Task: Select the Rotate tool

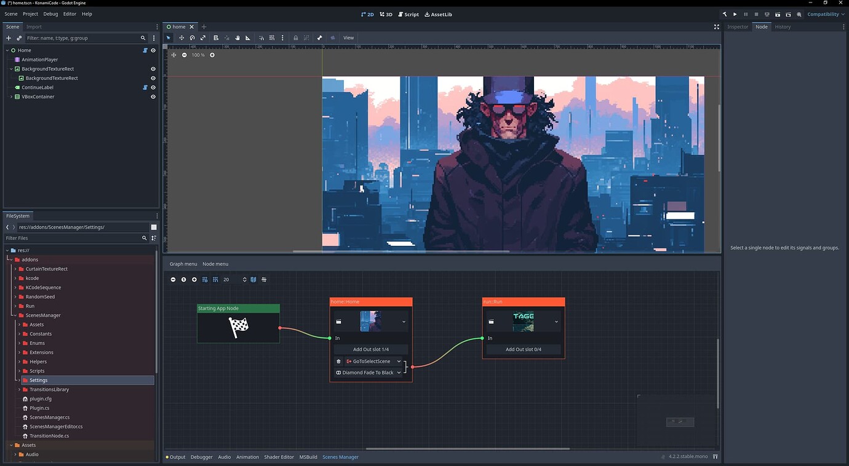Action: [x=192, y=38]
